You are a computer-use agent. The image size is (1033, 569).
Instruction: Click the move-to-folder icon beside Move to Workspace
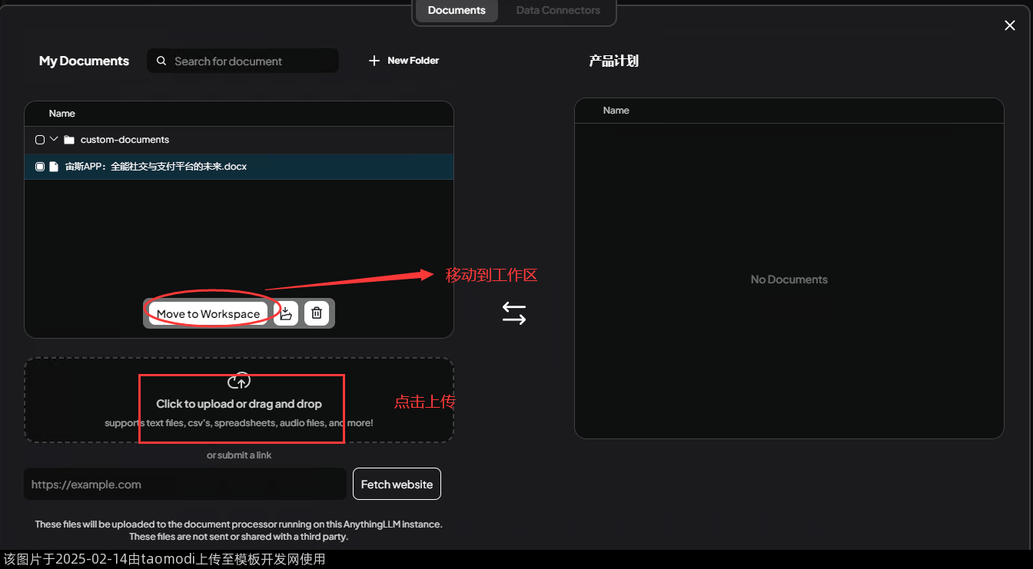point(286,313)
